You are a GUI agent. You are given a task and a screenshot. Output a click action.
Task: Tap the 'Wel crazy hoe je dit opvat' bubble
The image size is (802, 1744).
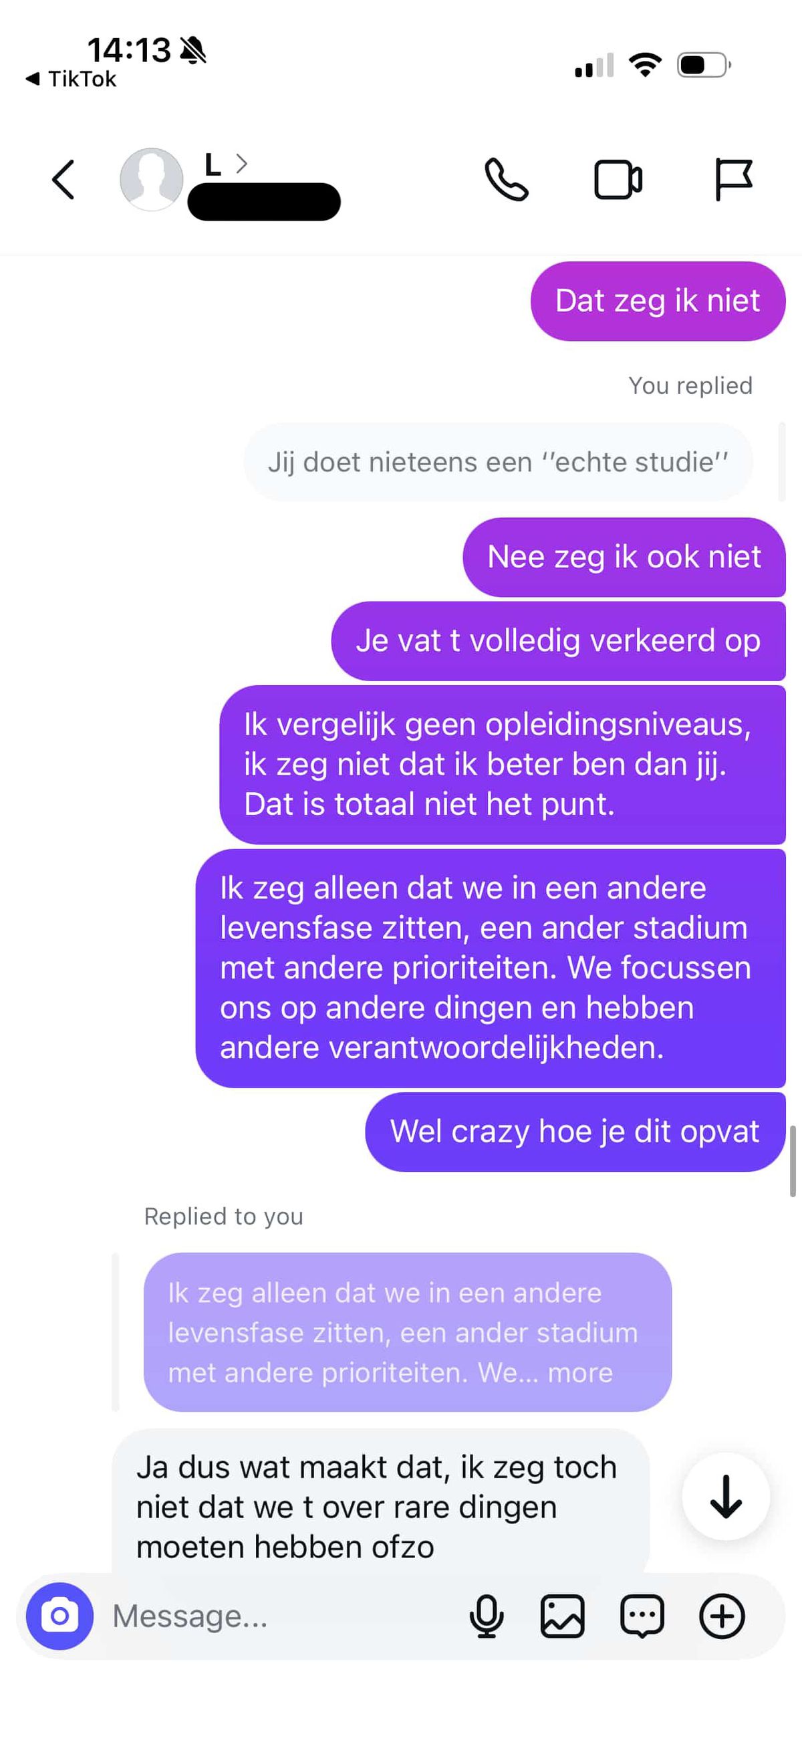575,1131
